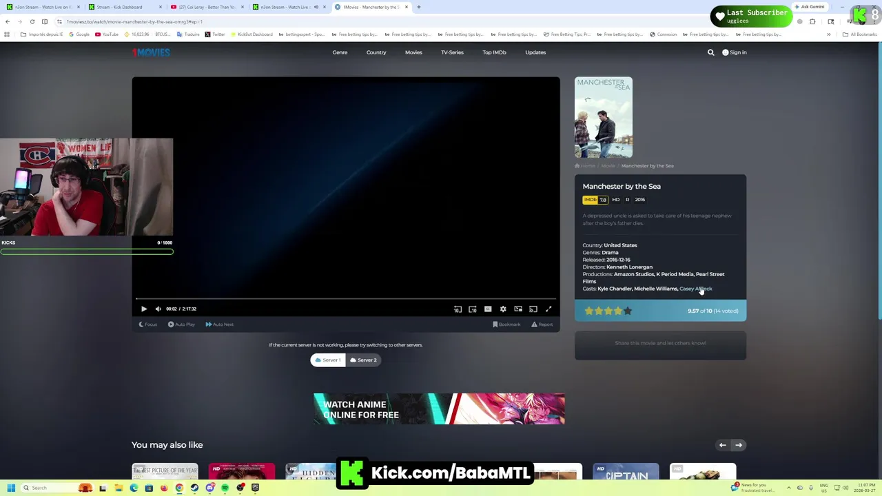Click the Sign in link
Viewport: 882px width, 496px height.
(735, 52)
